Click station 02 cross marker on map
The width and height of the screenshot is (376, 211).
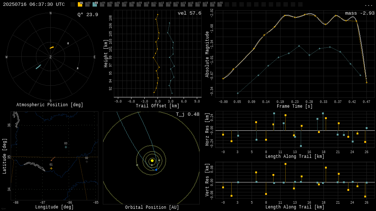(x=87, y=162)
